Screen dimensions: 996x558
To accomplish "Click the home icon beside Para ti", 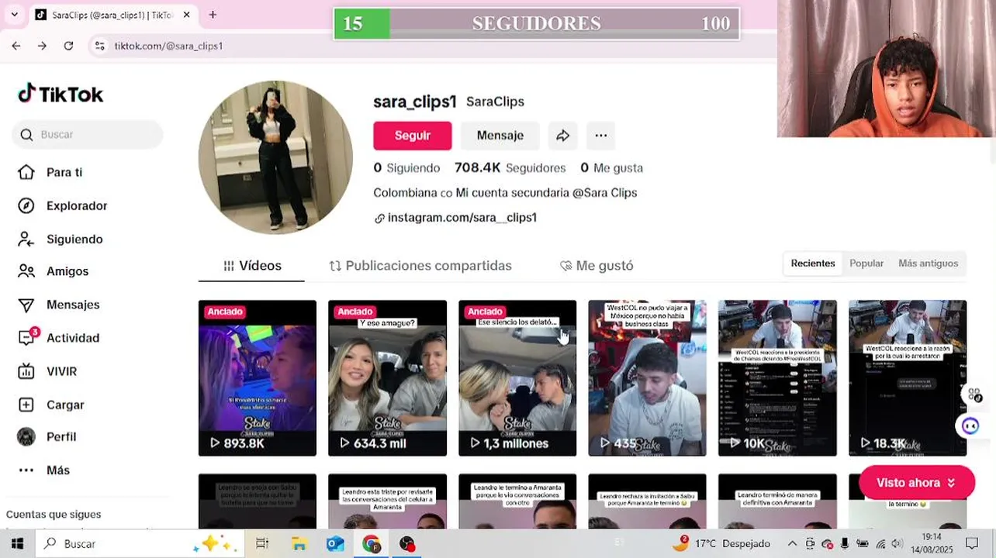I will pyautogui.click(x=26, y=172).
